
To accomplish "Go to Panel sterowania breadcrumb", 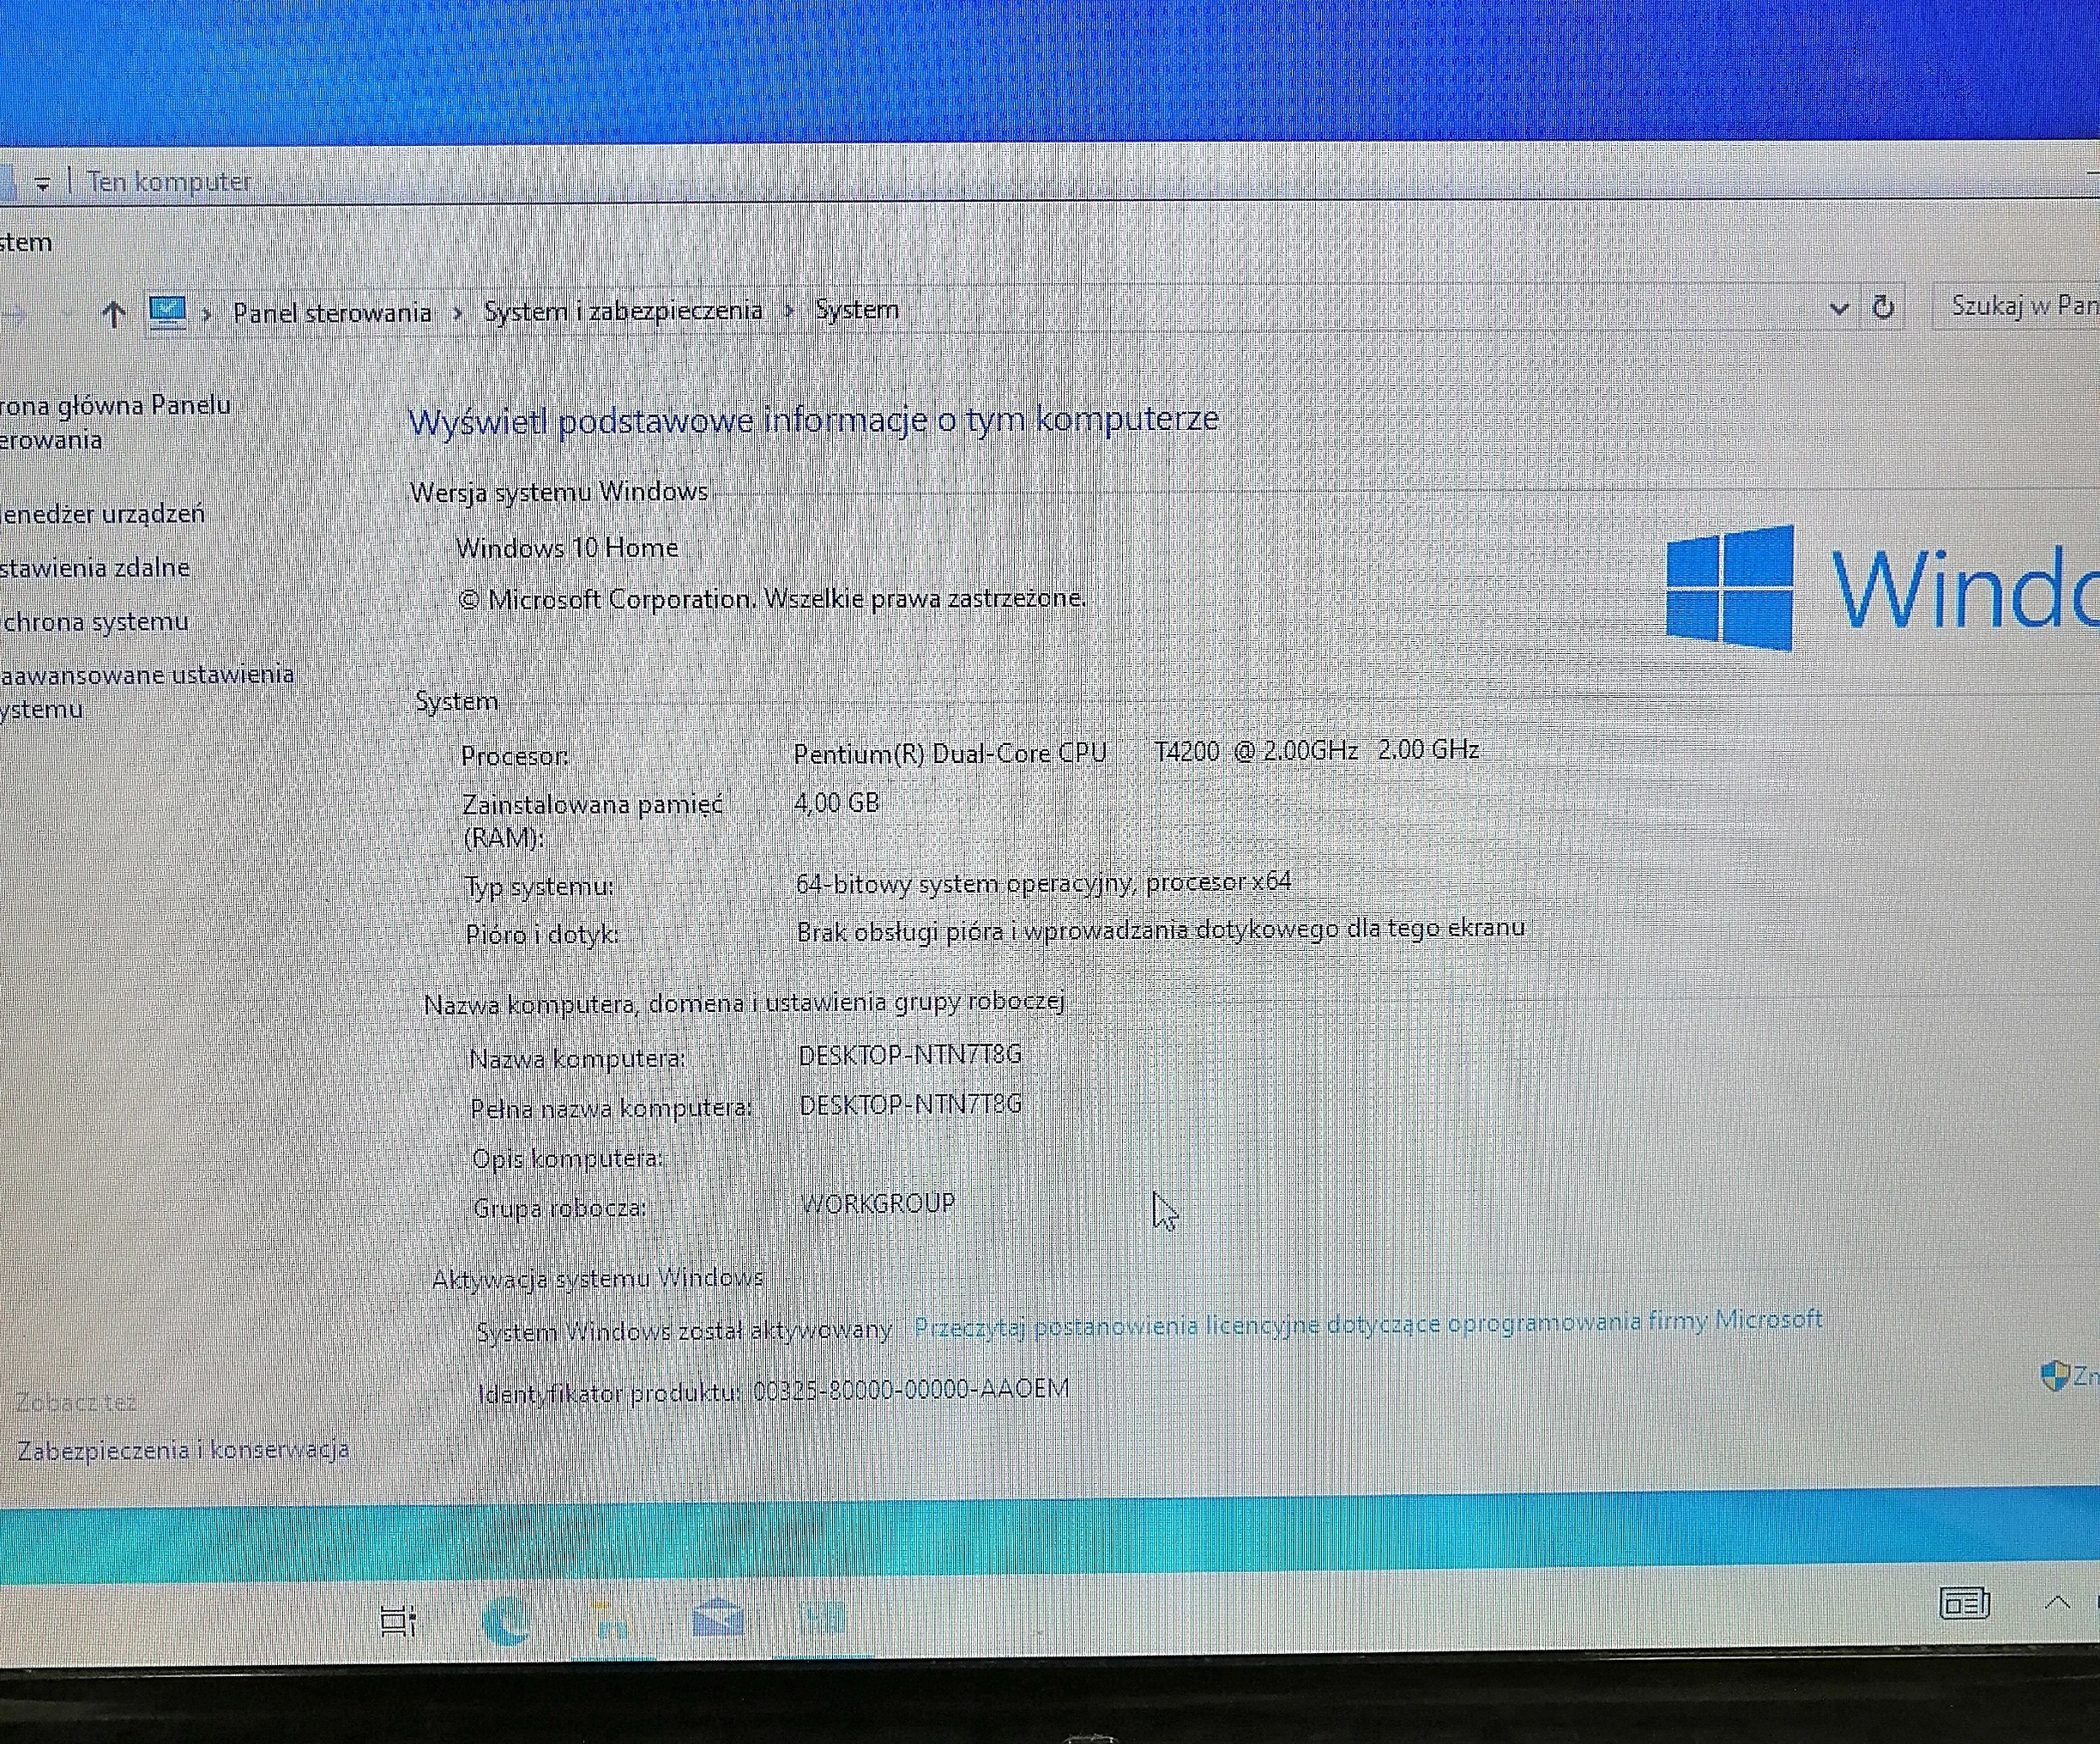I will point(332,313).
